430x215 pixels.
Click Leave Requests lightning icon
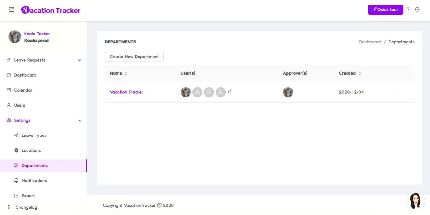click(x=9, y=60)
